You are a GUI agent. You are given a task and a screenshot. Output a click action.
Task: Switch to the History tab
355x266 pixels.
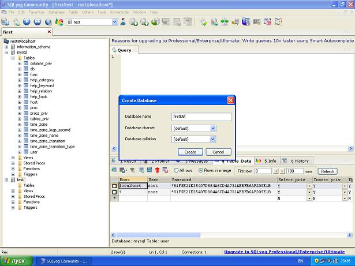coord(297,161)
